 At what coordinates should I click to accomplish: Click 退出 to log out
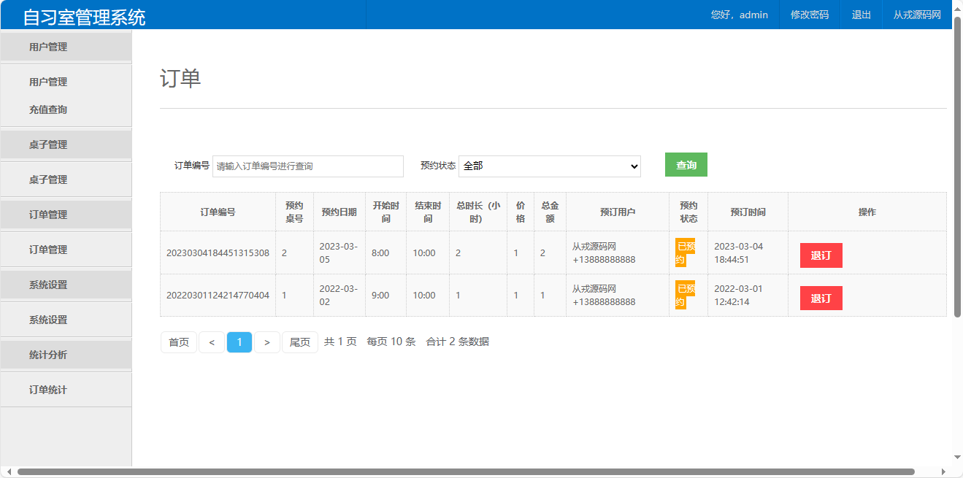click(862, 15)
